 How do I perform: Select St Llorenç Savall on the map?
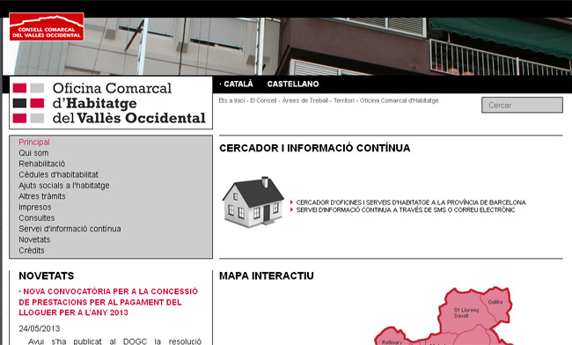tap(466, 312)
